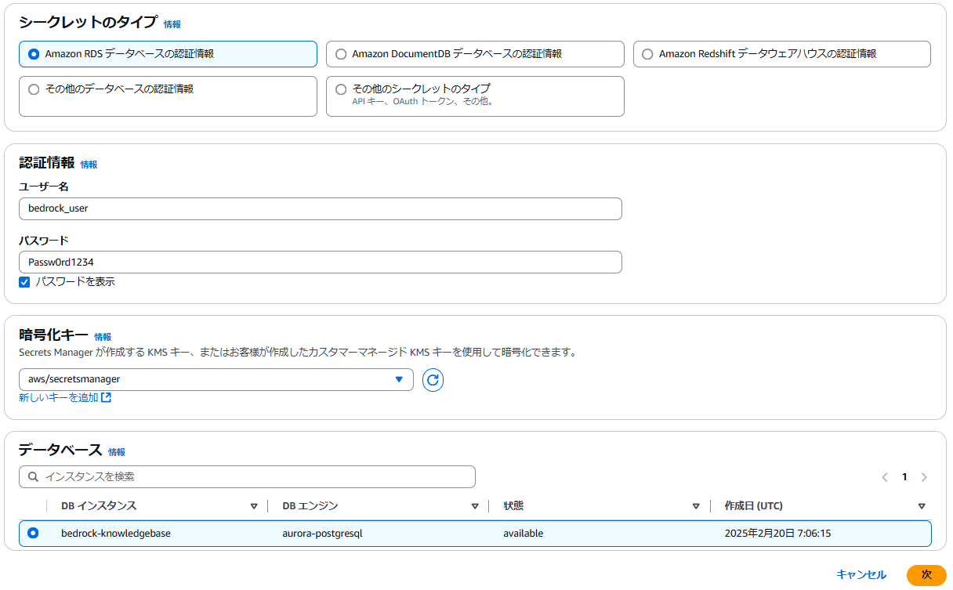Click the search magnifier icon in instance search
This screenshot has width=953, height=590.
(x=33, y=476)
